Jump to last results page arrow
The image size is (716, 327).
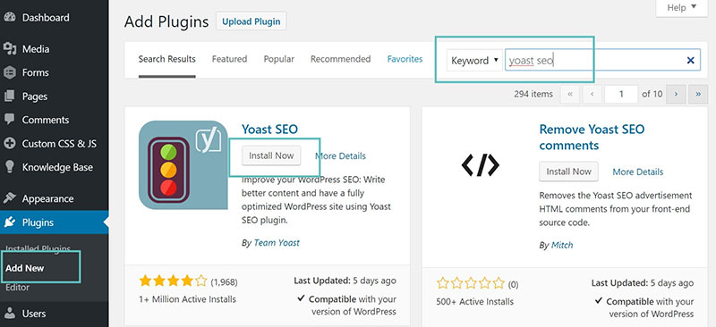point(698,94)
